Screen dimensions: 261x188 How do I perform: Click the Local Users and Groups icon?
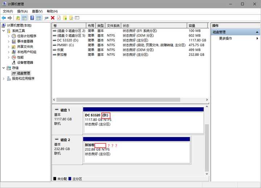[x=14, y=52]
